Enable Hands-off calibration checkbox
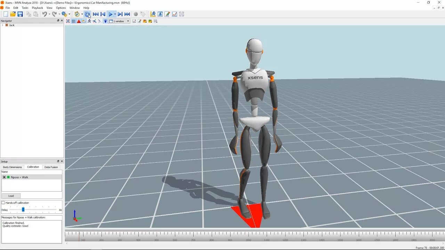Screen dimensions: 445x250 (3, 203)
